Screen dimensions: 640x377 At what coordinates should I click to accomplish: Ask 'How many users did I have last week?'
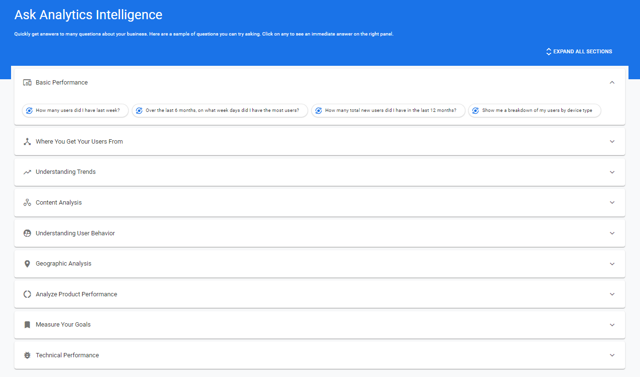click(x=75, y=110)
